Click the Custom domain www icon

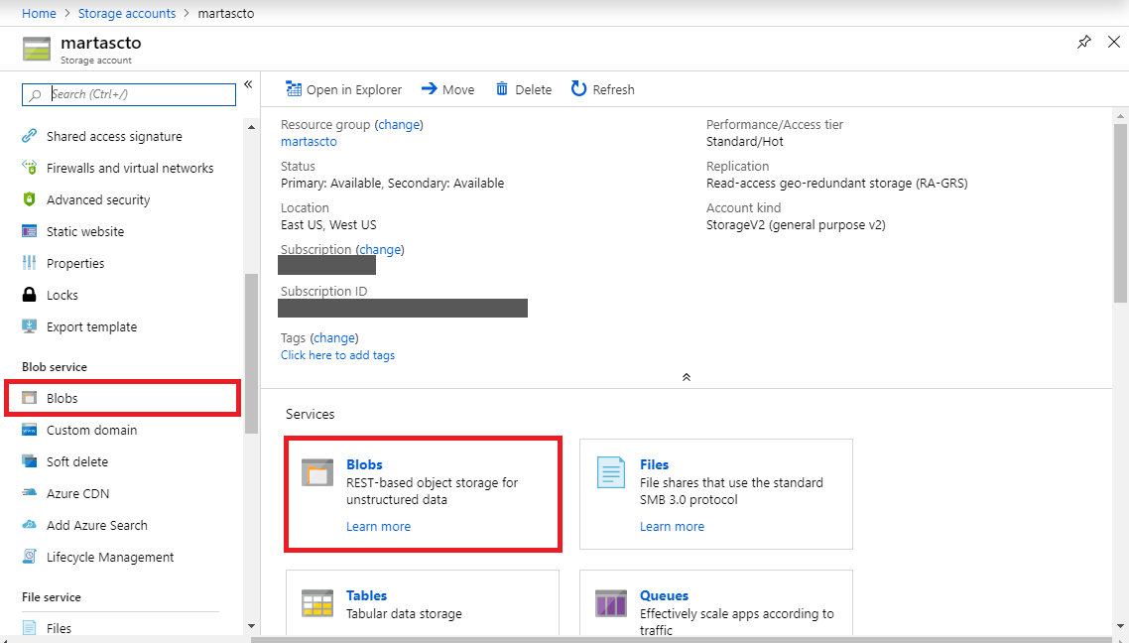[x=29, y=430]
